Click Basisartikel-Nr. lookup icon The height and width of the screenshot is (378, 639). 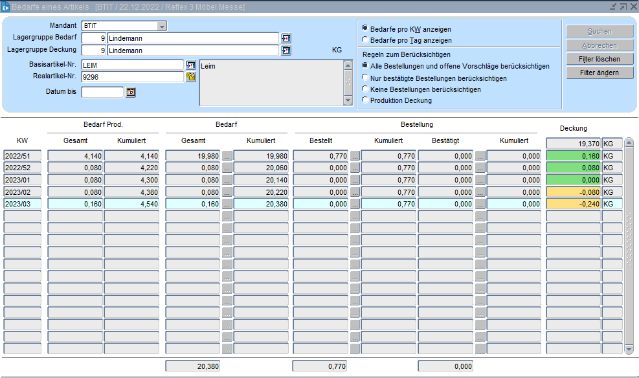(x=191, y=65)
